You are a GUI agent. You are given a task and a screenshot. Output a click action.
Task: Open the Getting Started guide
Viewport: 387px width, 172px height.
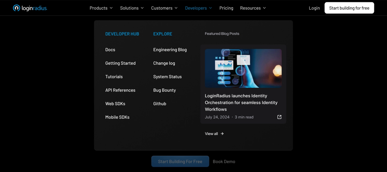pyautogui.click(x=120, y=63)
